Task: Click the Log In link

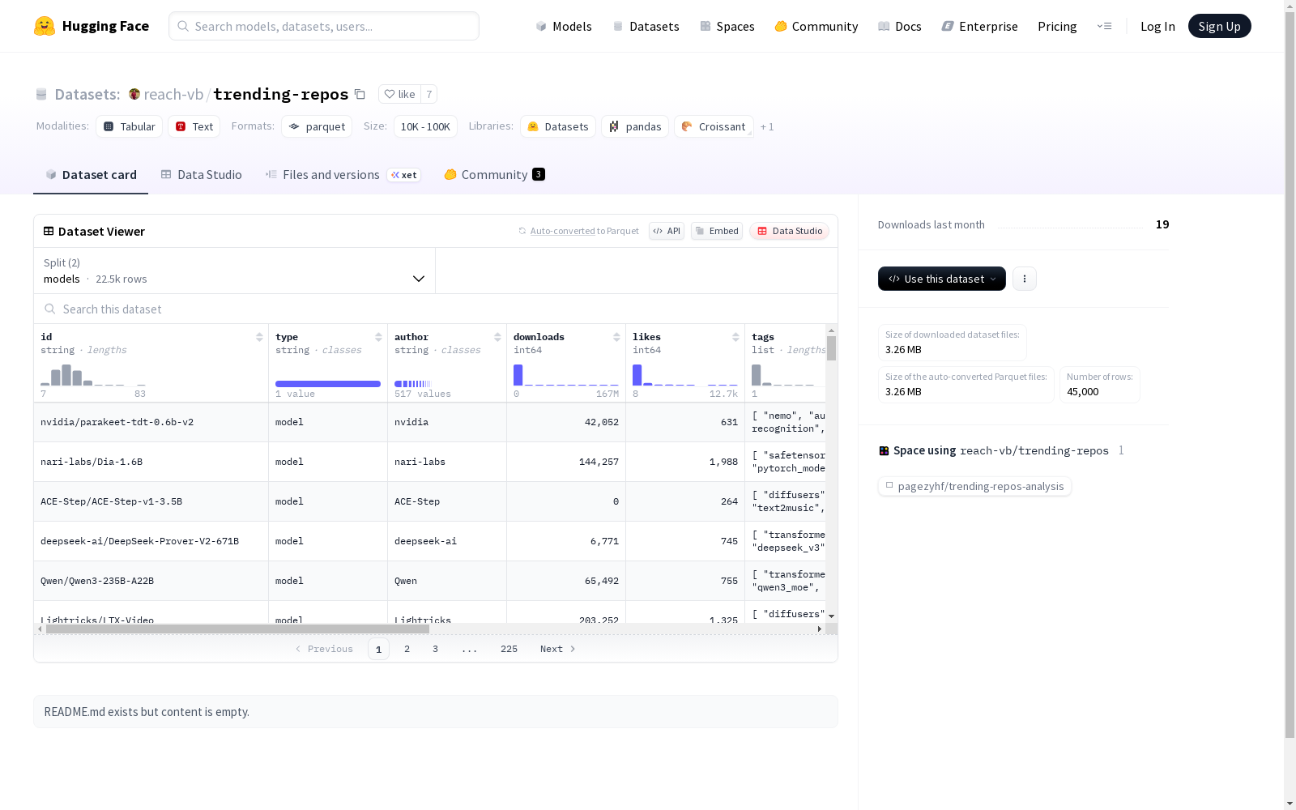Action: pos(1157,26)
